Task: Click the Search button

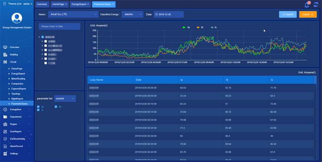Action: coord(288,14)
